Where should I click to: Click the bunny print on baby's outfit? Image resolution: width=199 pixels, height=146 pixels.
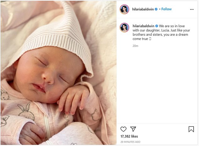pos(26,111)
